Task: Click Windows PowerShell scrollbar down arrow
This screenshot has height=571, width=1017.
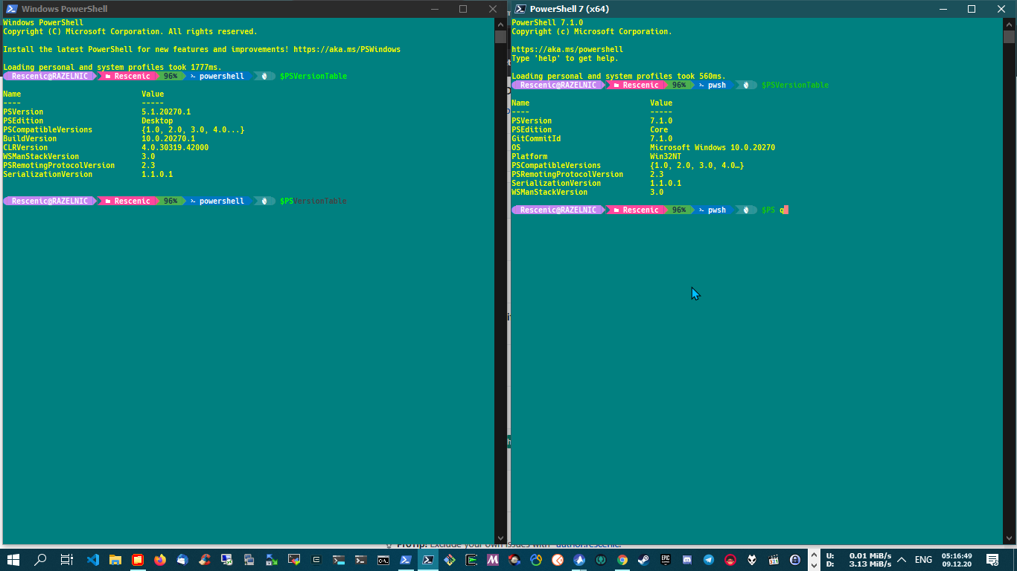Action: 500,538
